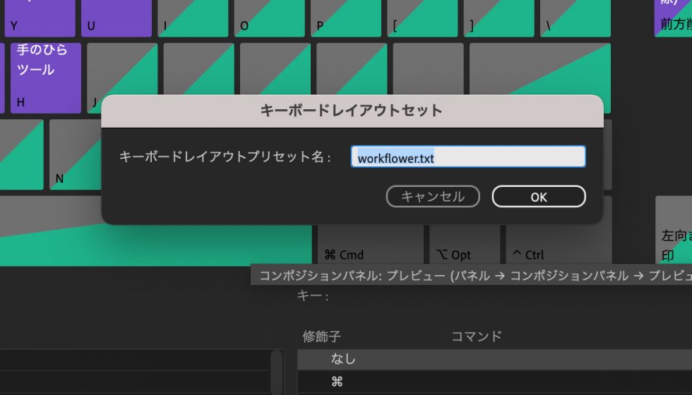Select the N key on the keyboard layout
This screenshot has height=395, width=692.
coord(76,154)
